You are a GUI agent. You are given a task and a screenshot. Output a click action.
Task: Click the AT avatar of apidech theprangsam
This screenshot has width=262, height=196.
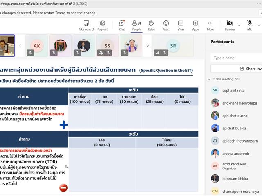215,141
